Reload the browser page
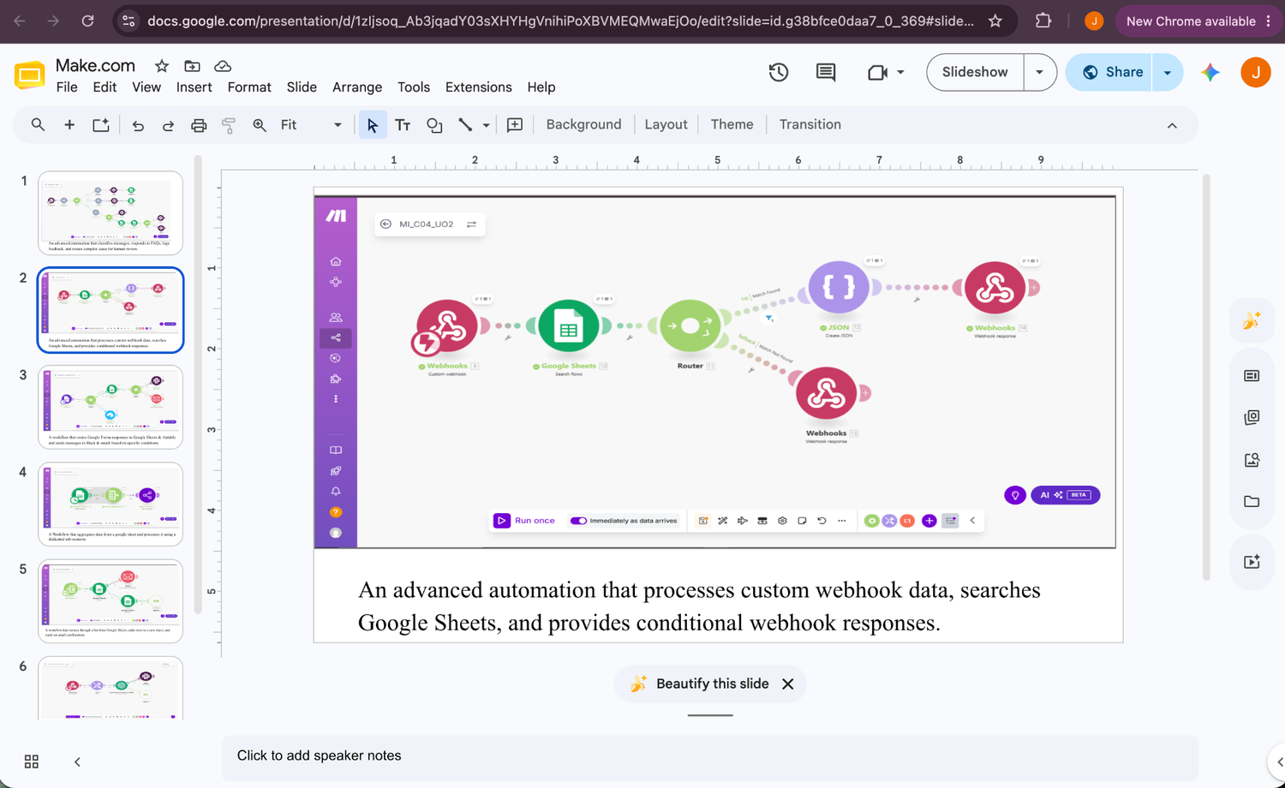 (x=87, y=21)
